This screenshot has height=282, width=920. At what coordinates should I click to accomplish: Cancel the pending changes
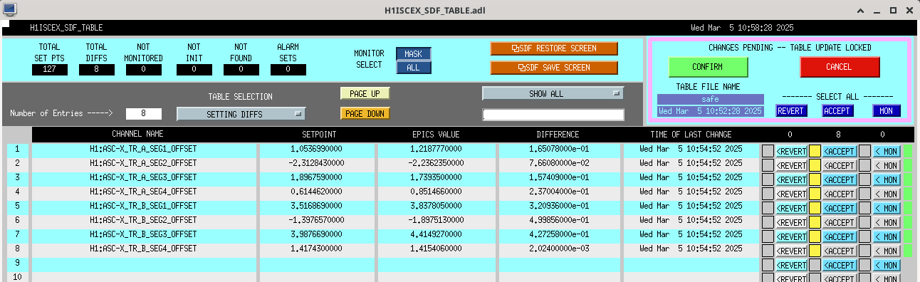click(x=840, y=67)
